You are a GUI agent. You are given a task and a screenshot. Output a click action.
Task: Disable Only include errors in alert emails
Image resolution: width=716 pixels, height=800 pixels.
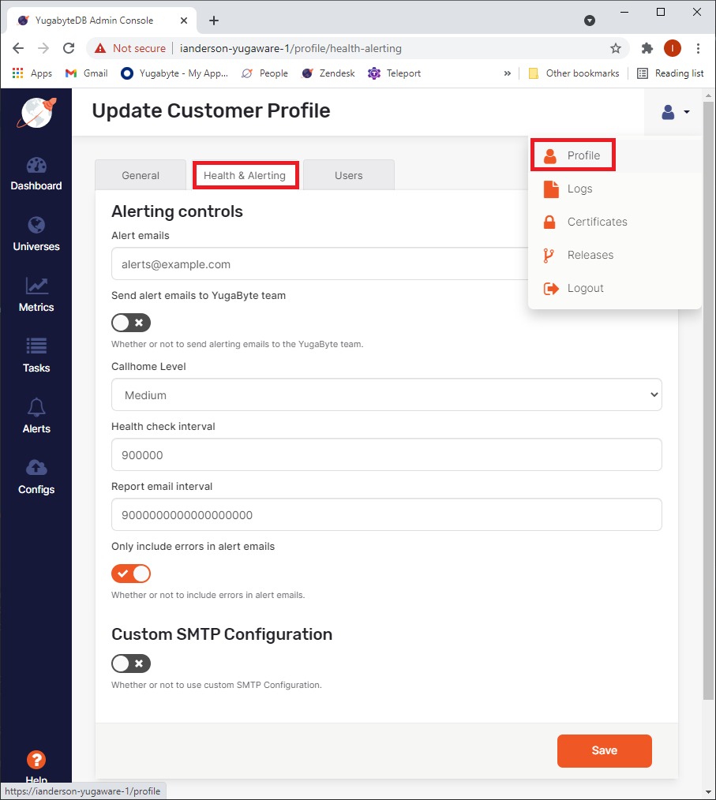click(x=131, y=574)
